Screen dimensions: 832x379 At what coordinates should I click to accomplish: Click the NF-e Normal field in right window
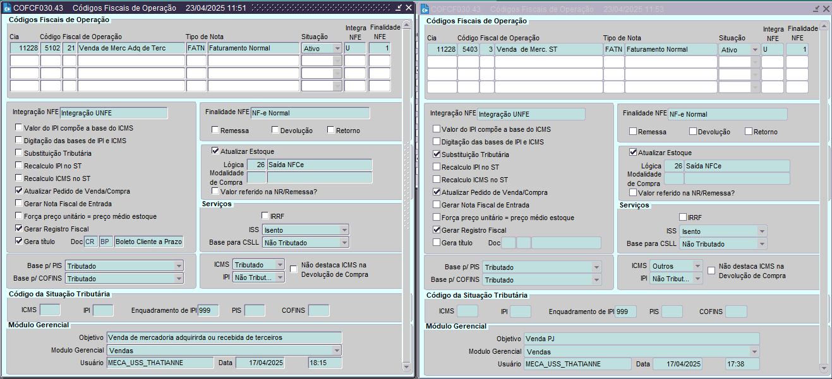click(x=727, y=114)
